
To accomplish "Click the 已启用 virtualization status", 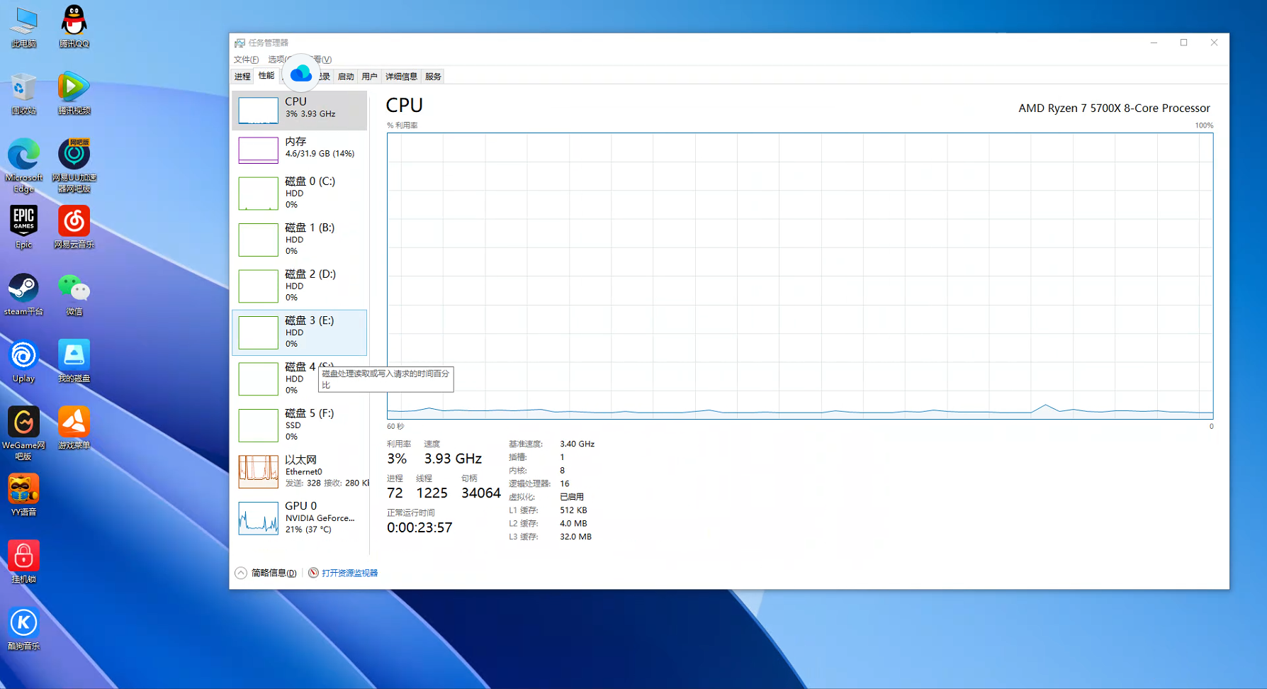I will [572, 497].
